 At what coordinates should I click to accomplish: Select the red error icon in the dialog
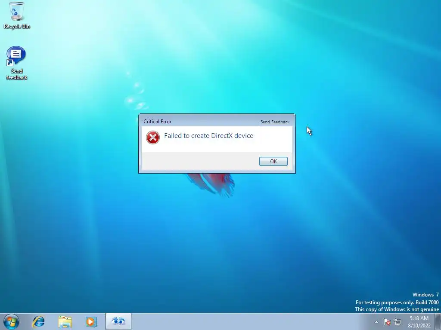click(153, 137)
